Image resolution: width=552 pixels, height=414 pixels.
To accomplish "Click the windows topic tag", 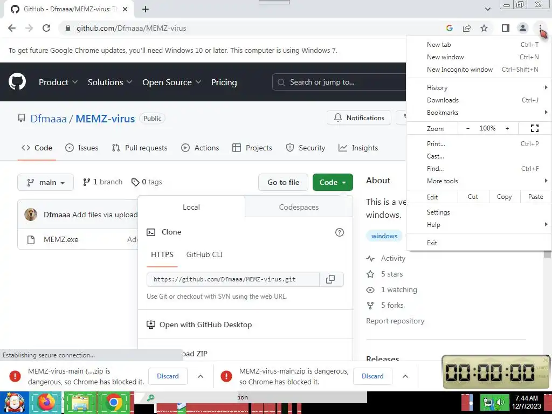I will 384,236.
